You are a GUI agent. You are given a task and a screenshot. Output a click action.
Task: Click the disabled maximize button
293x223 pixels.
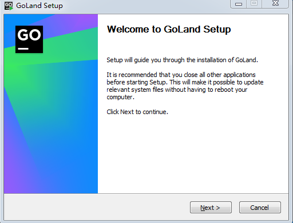coord(254,3)
